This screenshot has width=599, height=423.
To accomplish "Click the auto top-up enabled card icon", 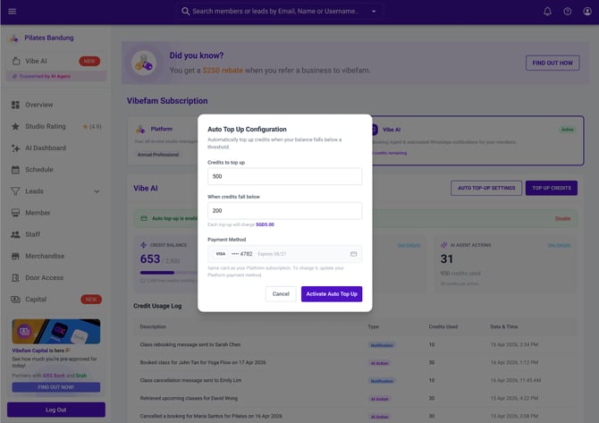I will 144,218.
